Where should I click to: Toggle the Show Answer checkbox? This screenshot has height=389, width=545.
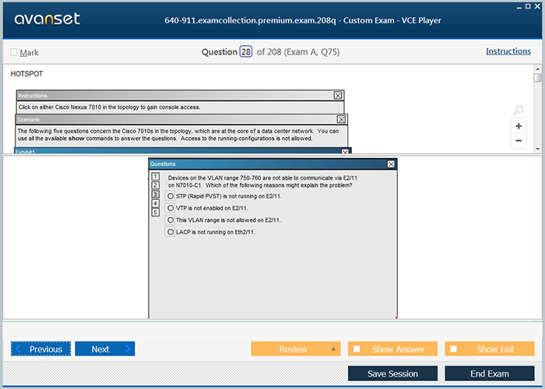point(357,349)
